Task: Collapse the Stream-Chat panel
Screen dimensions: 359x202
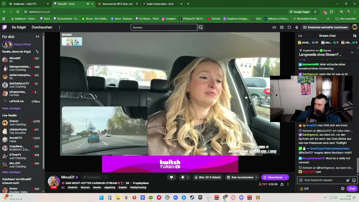Action: point(300,36)
